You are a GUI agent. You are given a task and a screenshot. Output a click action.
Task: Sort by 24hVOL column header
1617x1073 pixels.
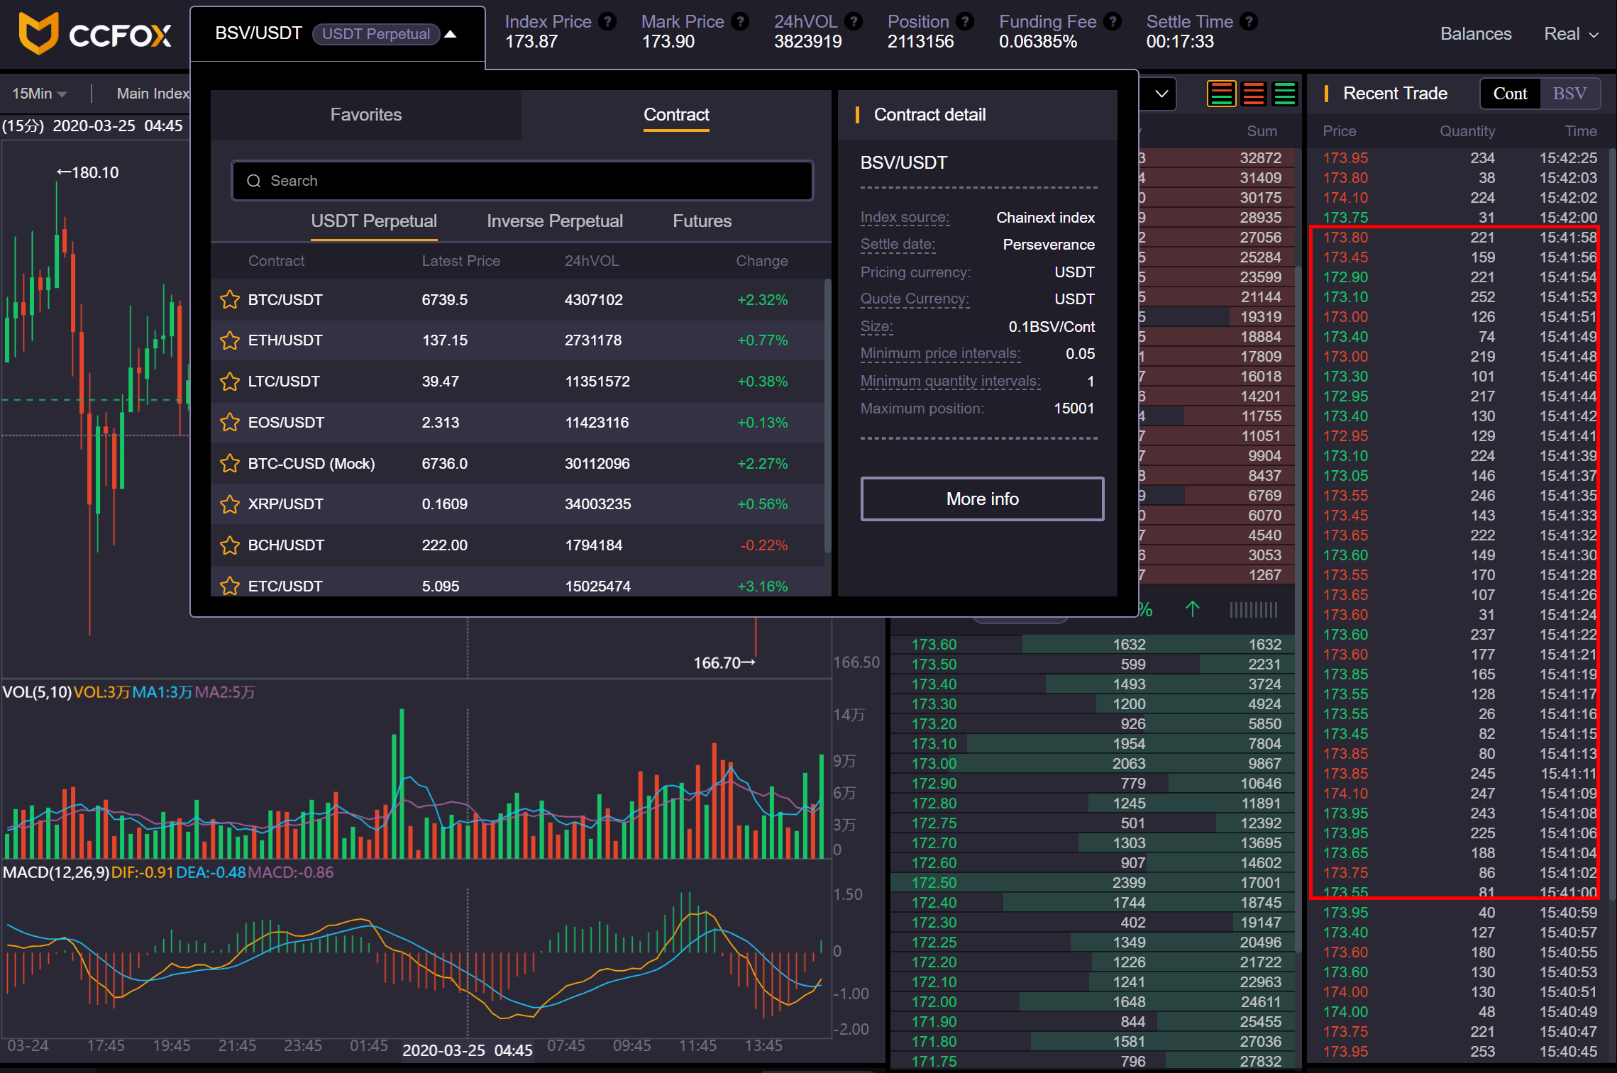point(592,261)
